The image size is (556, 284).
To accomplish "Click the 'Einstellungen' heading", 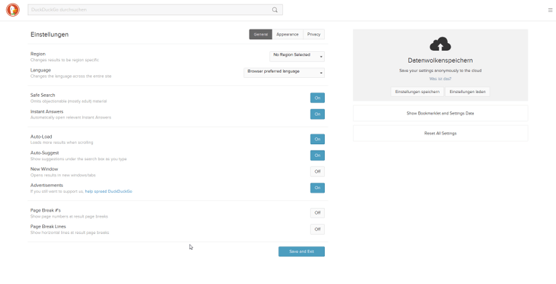I will click(x=49, y=34).
